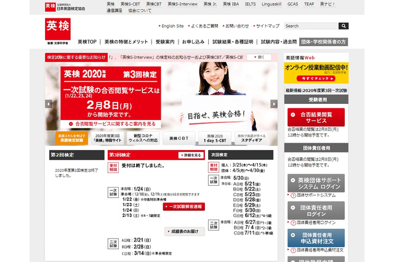This screenshot has height=262, width=394.
Task: Open 英ナビ! top bar link
Action: (327, 4)
